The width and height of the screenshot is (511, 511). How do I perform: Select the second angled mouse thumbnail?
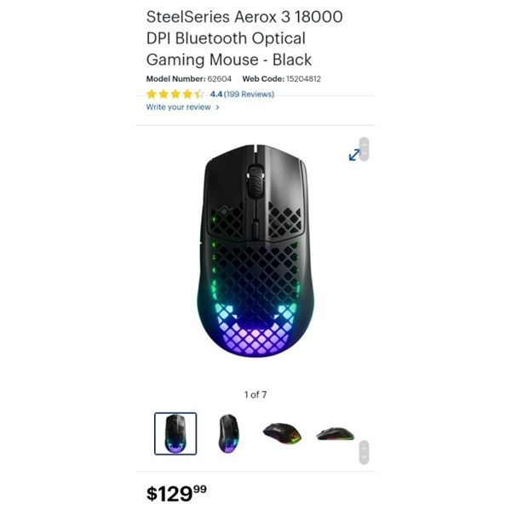pos(228,433)
